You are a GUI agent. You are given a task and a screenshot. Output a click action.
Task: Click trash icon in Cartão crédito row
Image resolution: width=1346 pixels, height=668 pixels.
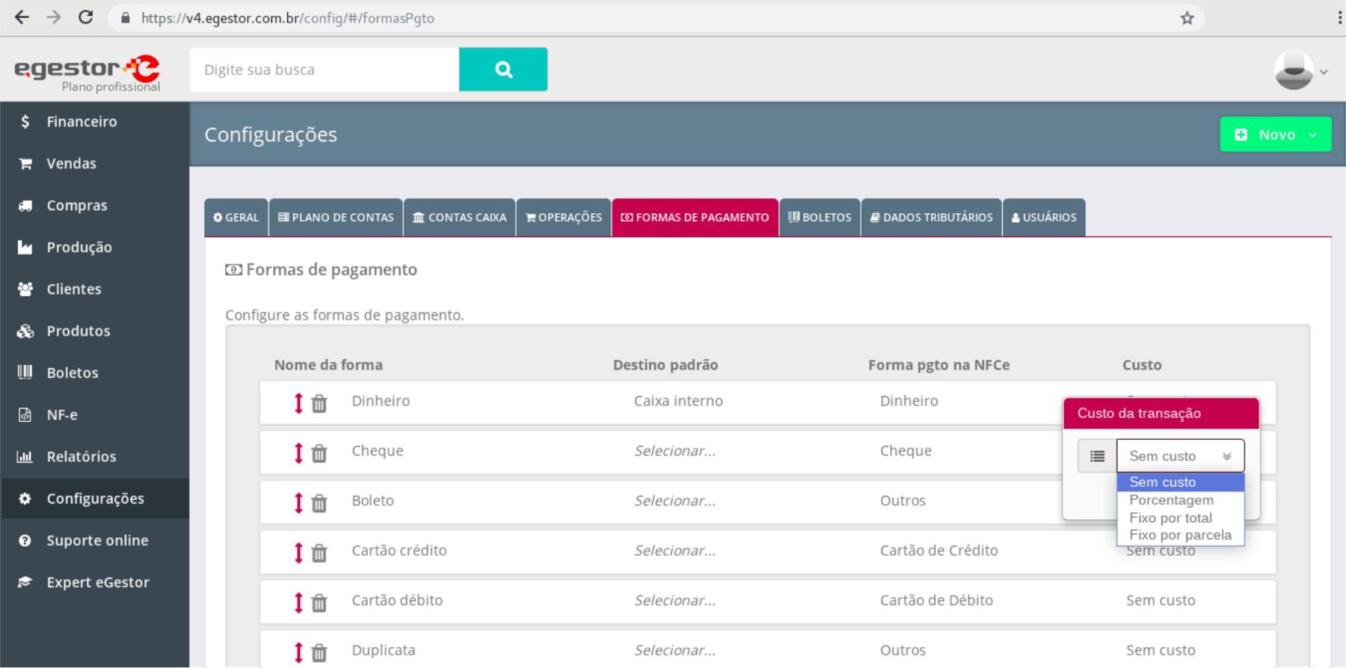pyautogui.click(x=319, y=553)
